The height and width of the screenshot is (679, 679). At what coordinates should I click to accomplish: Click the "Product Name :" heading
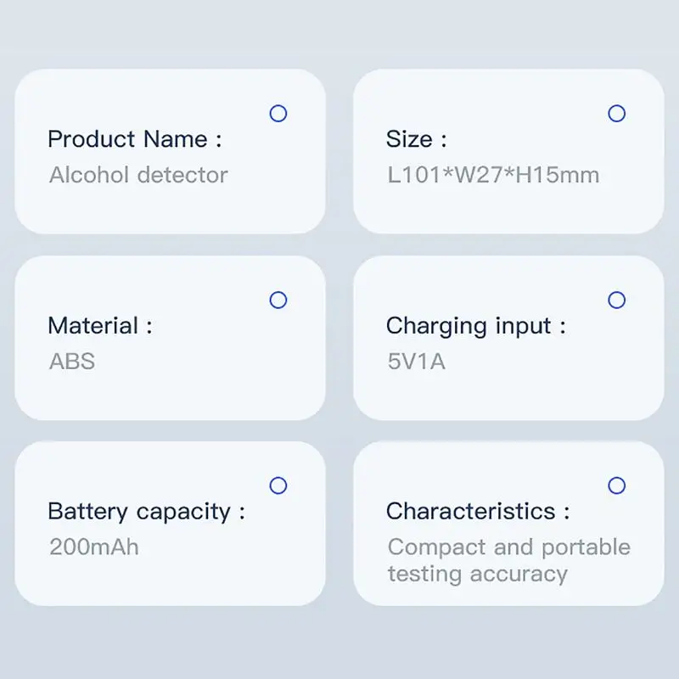134,139
